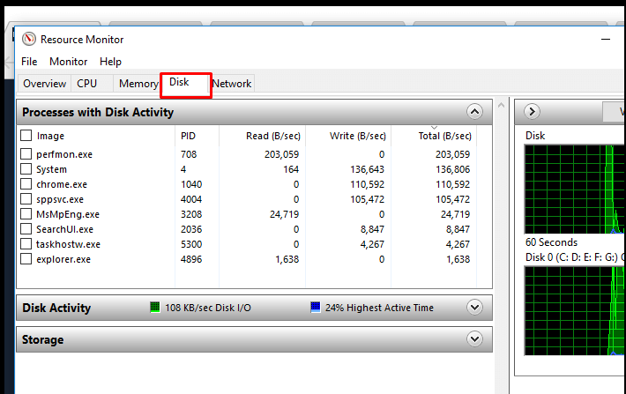This screenshot has height=394, width=626.
Task: Check the explorer.exe checkbox
Action: click(26, 258)
